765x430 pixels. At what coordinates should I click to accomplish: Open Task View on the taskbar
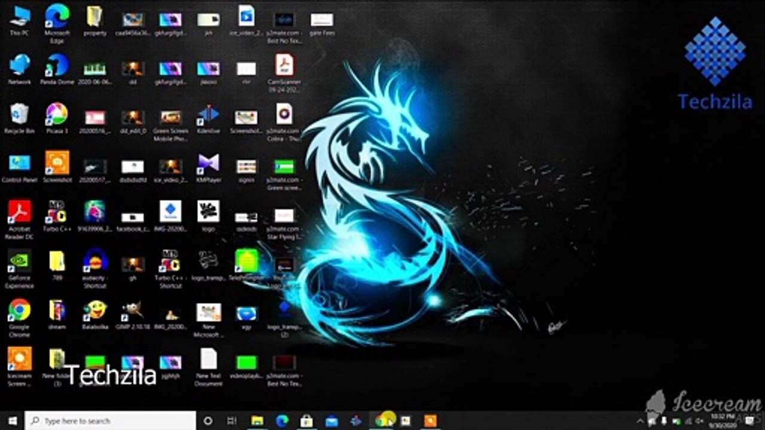(232, 420)
